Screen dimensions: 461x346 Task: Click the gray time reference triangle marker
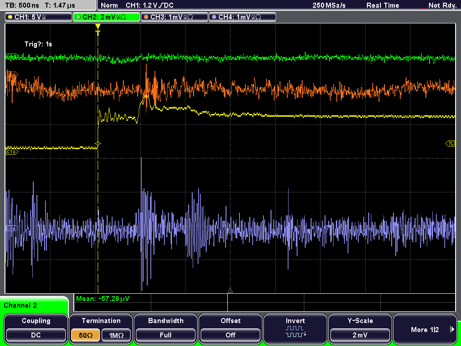[x=230, y=291]
